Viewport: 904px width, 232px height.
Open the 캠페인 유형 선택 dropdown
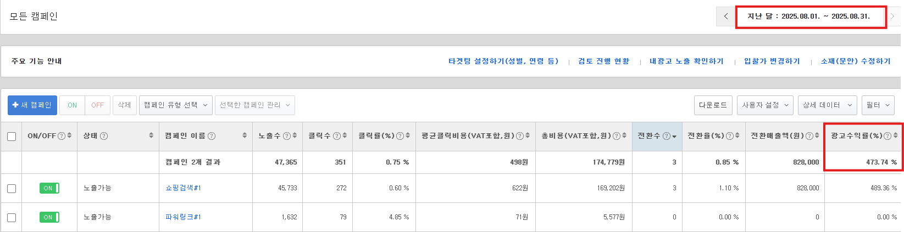(176, 105)
